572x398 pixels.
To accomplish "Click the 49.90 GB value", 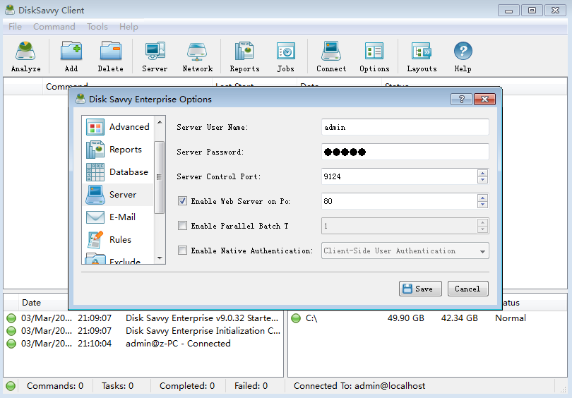I will coord(405,318).
